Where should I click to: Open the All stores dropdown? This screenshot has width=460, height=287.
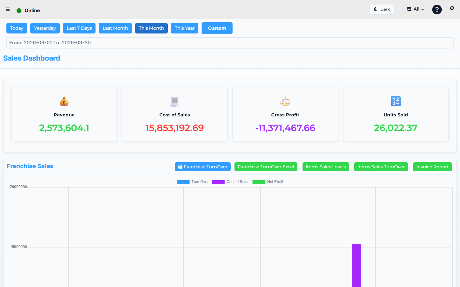tap(415, 9)
